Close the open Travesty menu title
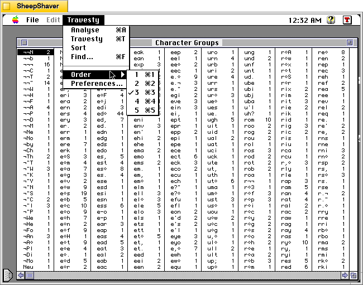 pyautogui.click(x=83, y=20)
